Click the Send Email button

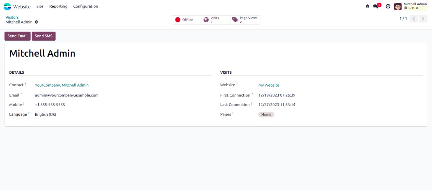(17, 36)
